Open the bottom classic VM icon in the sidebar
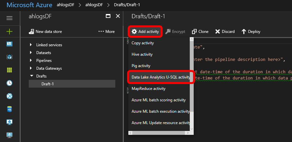292x142 pixels. click(9, 135)
